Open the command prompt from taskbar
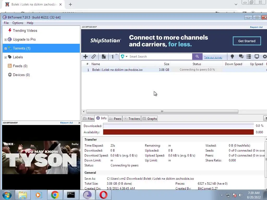Image resolution: width=267 pixels, height=200 pixels. click(x=71, y=195)
